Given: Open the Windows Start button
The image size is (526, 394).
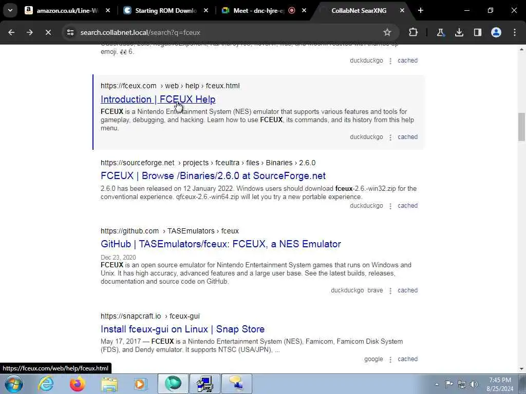Looking at the screenshot, I should (13, 384).
